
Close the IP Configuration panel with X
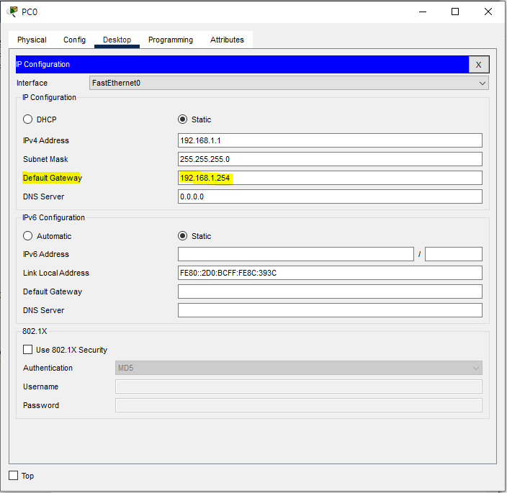pos(478,65)
